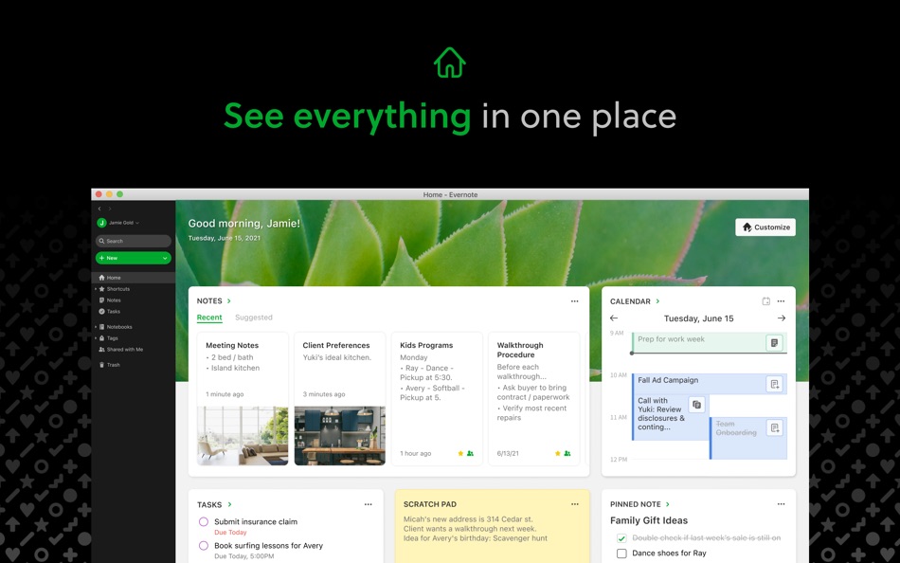Click the green J account avatar

coord(101,223)
